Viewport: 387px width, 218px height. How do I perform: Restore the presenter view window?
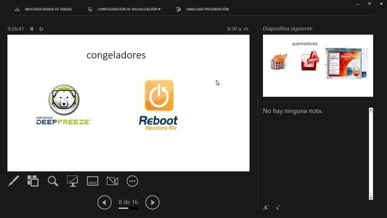(x=369, y=4)
